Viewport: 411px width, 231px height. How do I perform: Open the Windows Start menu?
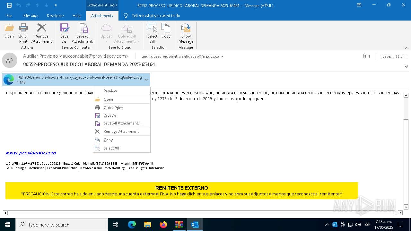(x=8, y=225)
